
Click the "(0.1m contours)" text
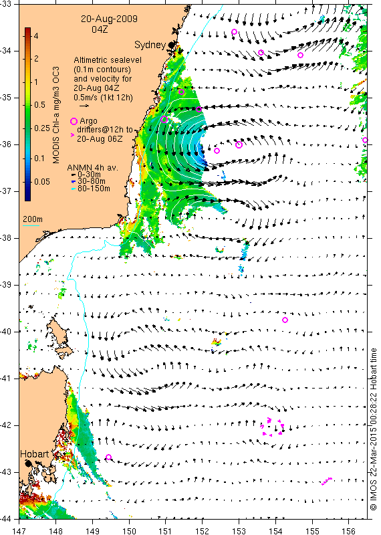pos(102,70)
